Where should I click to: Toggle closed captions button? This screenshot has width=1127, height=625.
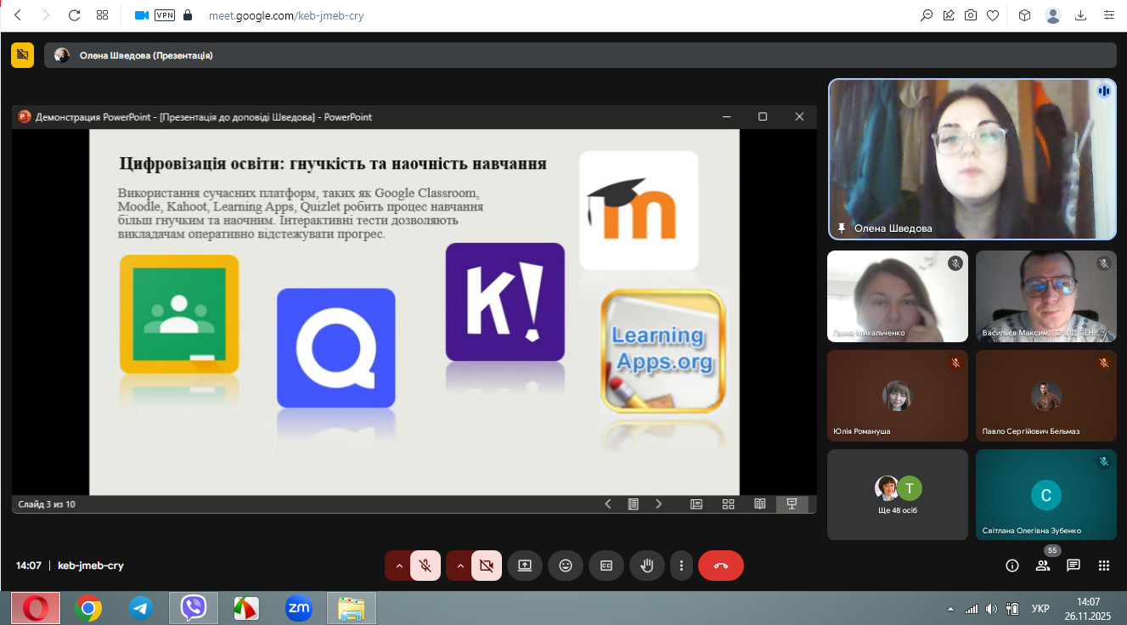(x=606, y=566)
